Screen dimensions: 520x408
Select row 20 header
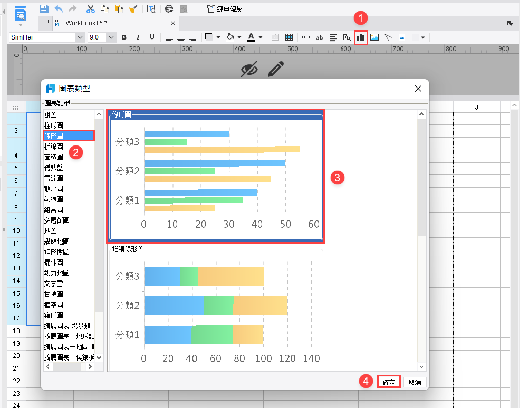click(x=16, y=356)
